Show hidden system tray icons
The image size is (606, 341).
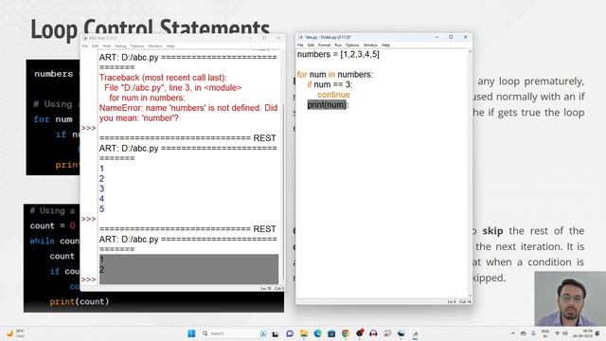(513, 333)
